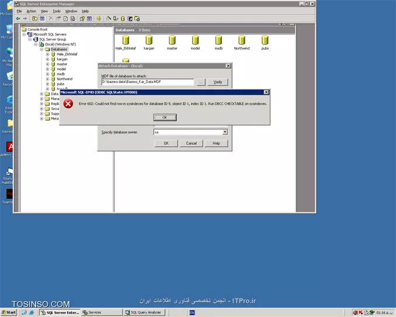Click the Kaspersky K icon in the system tray

coord(360,312)
